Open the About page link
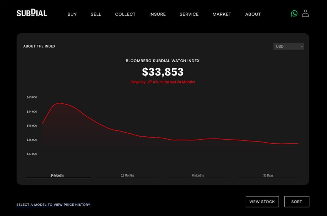This screenshot has width=327, height=216. pos(253,14)
